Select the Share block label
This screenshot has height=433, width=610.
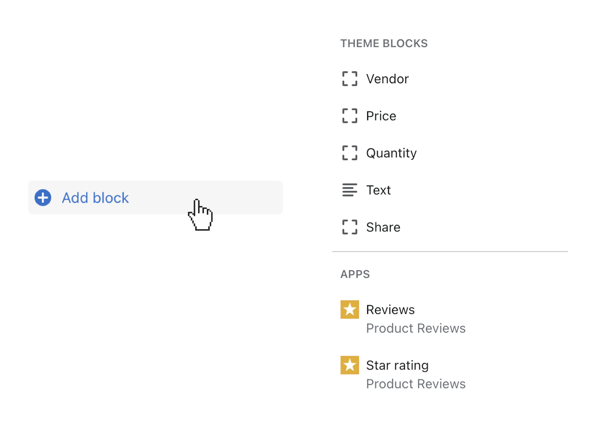click(x=383, y=227)
